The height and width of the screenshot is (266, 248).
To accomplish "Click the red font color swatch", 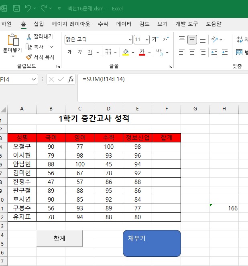I will click(142, 52).
